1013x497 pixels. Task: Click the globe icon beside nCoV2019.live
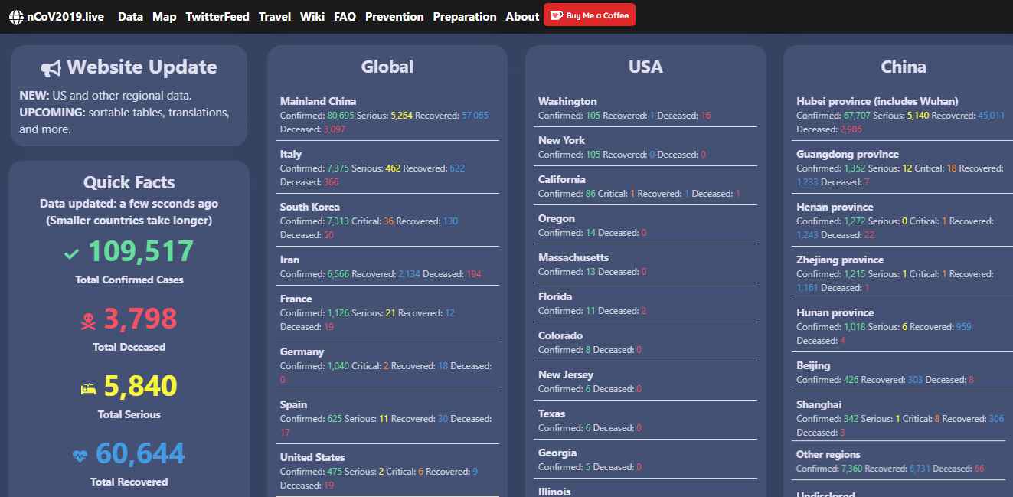click(x=16, y=17)
